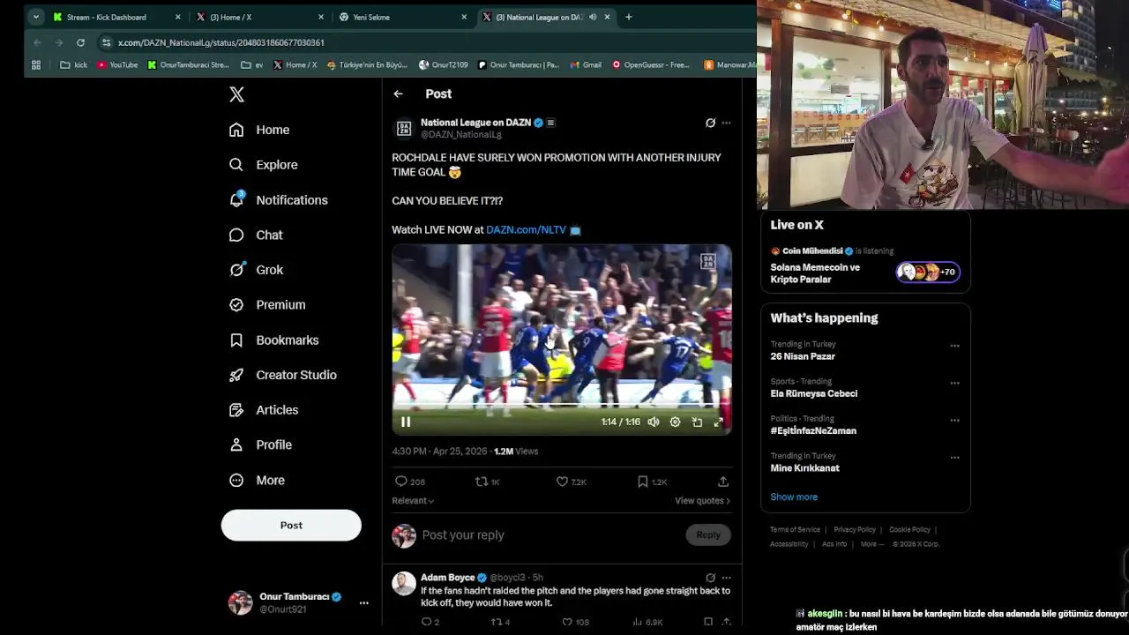1129x635 pixels.
Task: Click the Grok icon on DAZN post
Action: 710,123
